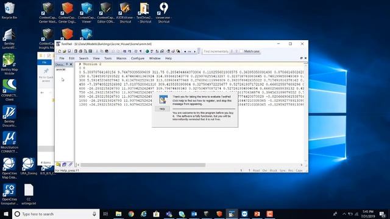
Task: Create a new document from the TextPad toolbar
Action: click(x=60, y=51)
